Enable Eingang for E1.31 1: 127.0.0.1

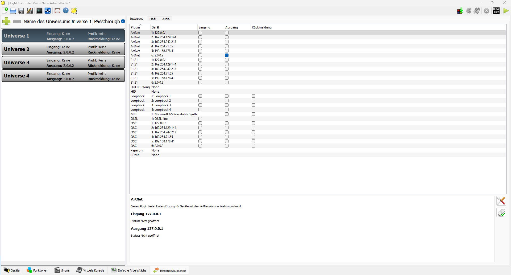click(200, 60)
